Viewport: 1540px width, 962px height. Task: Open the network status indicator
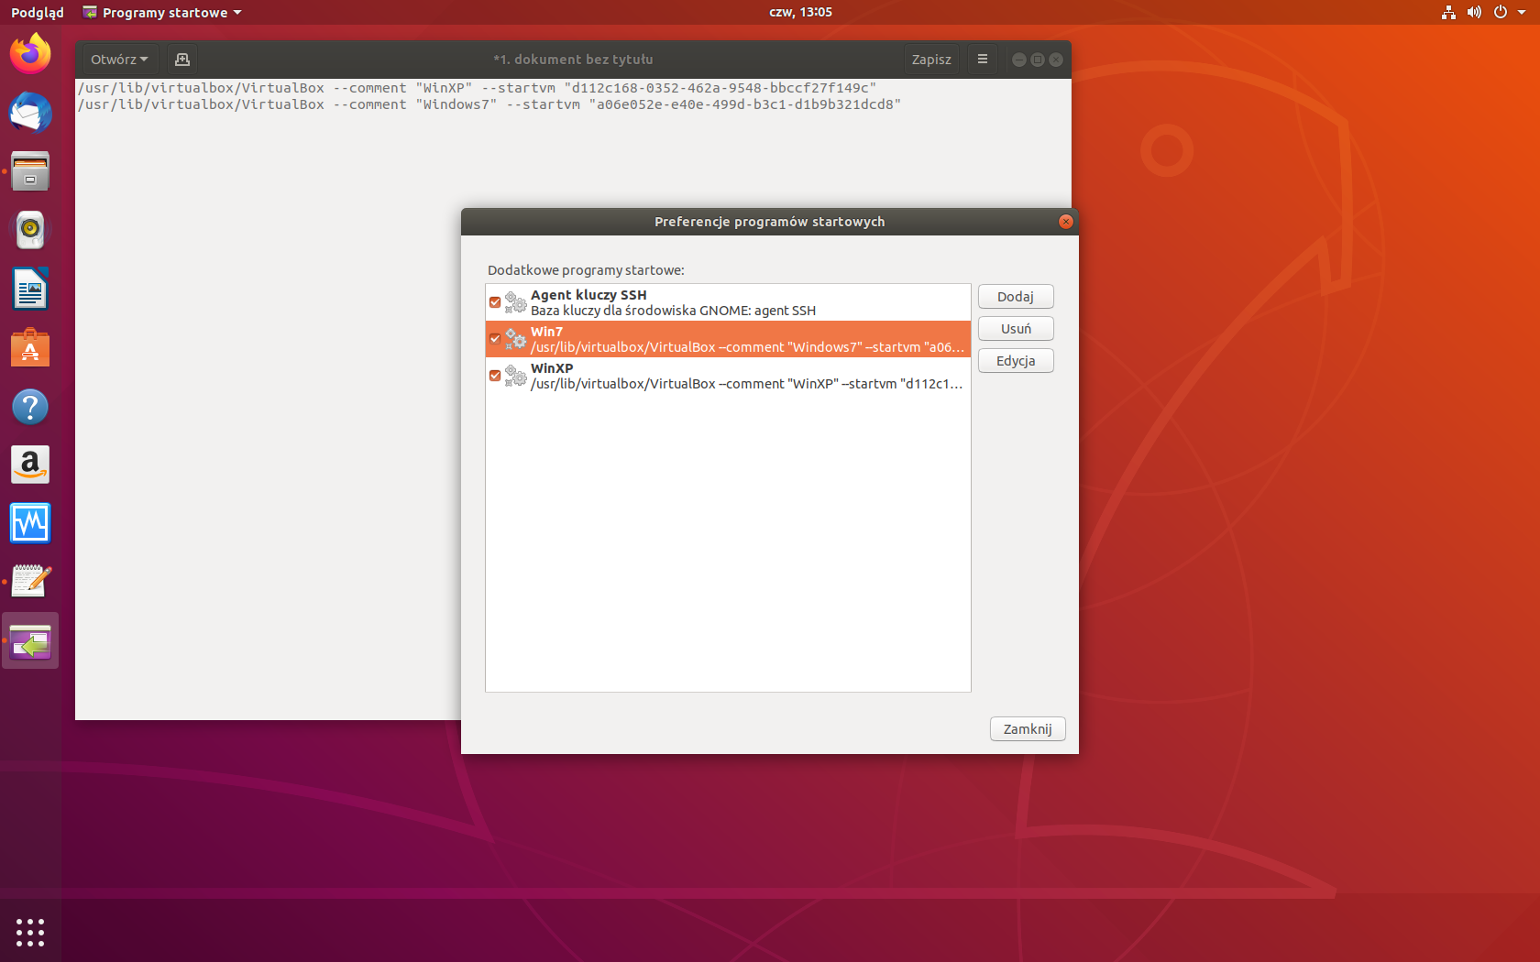[x=1448, y=12]
